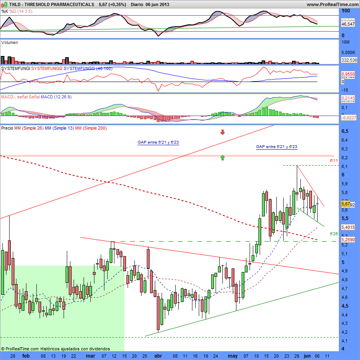Click the green 5'25 support label

(334, 234)
